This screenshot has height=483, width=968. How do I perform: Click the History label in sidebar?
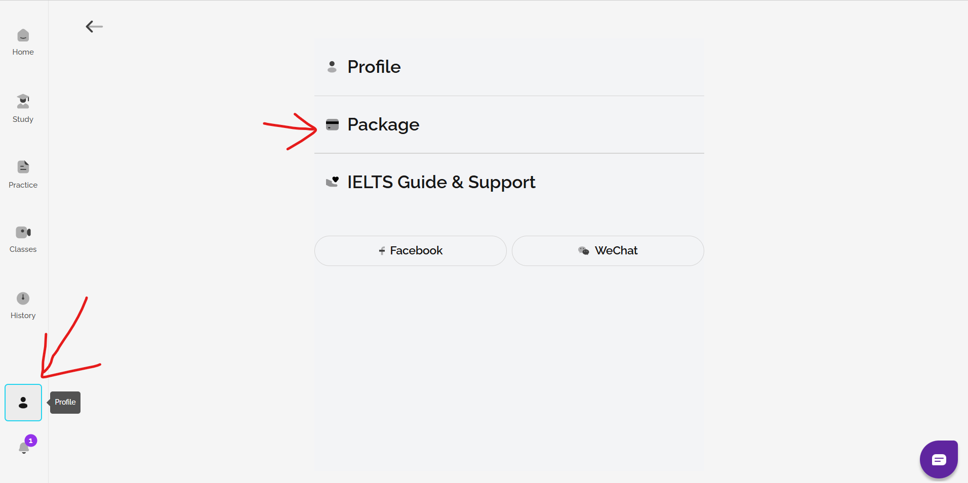coord(23,316)
